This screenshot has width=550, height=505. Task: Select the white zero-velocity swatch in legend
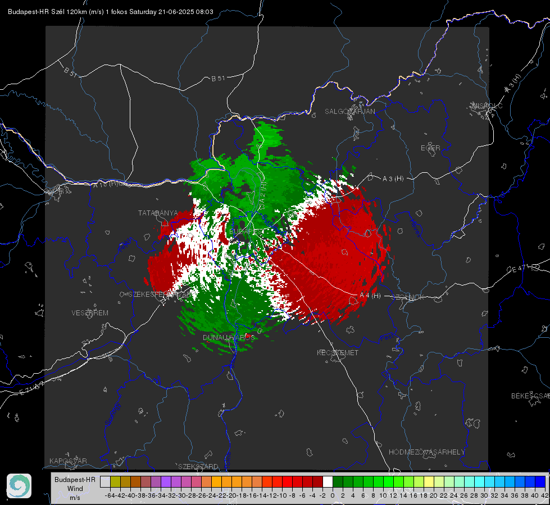tap(328, 482)
